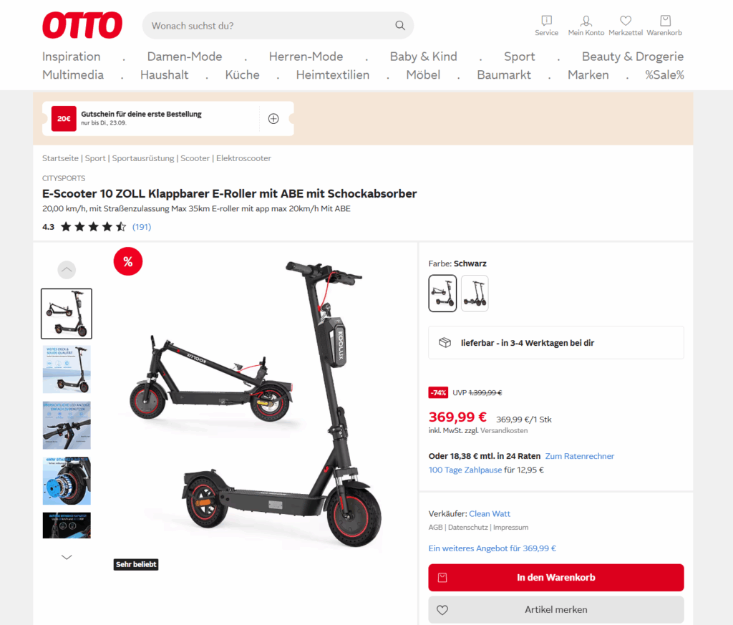Select the first Schwarz color variant
This screenshot has height=625, width=733.
click(442, 293)
